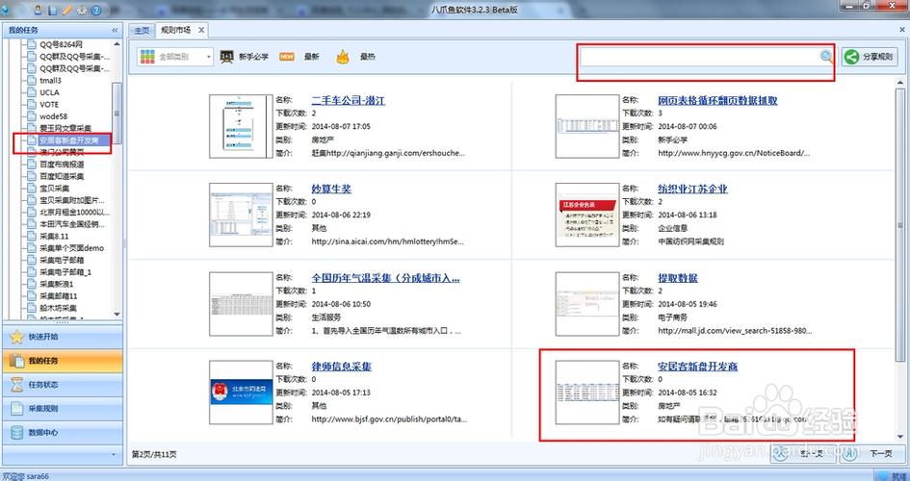Select task 采集新浪1 in tree
Image resolution: width=910 pixels, height=481 pixels.
[56, 284]
